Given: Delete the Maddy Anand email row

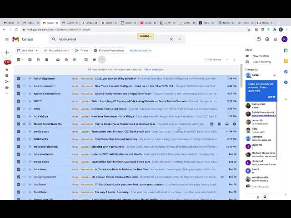Looking at the screenshot, I should [x=219, y=124].
